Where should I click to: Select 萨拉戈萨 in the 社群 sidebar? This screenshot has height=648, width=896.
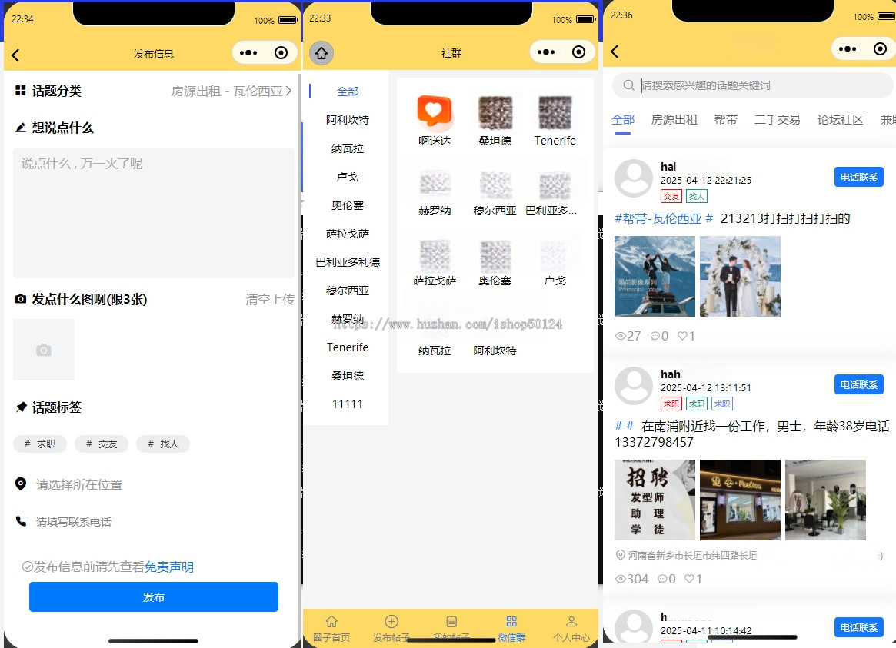point(348,234)
